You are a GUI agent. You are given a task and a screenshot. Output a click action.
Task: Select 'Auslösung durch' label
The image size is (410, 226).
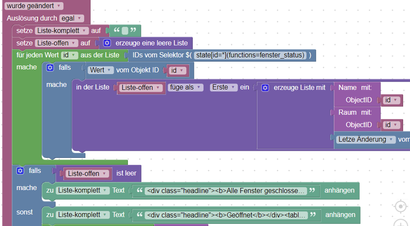32,18
